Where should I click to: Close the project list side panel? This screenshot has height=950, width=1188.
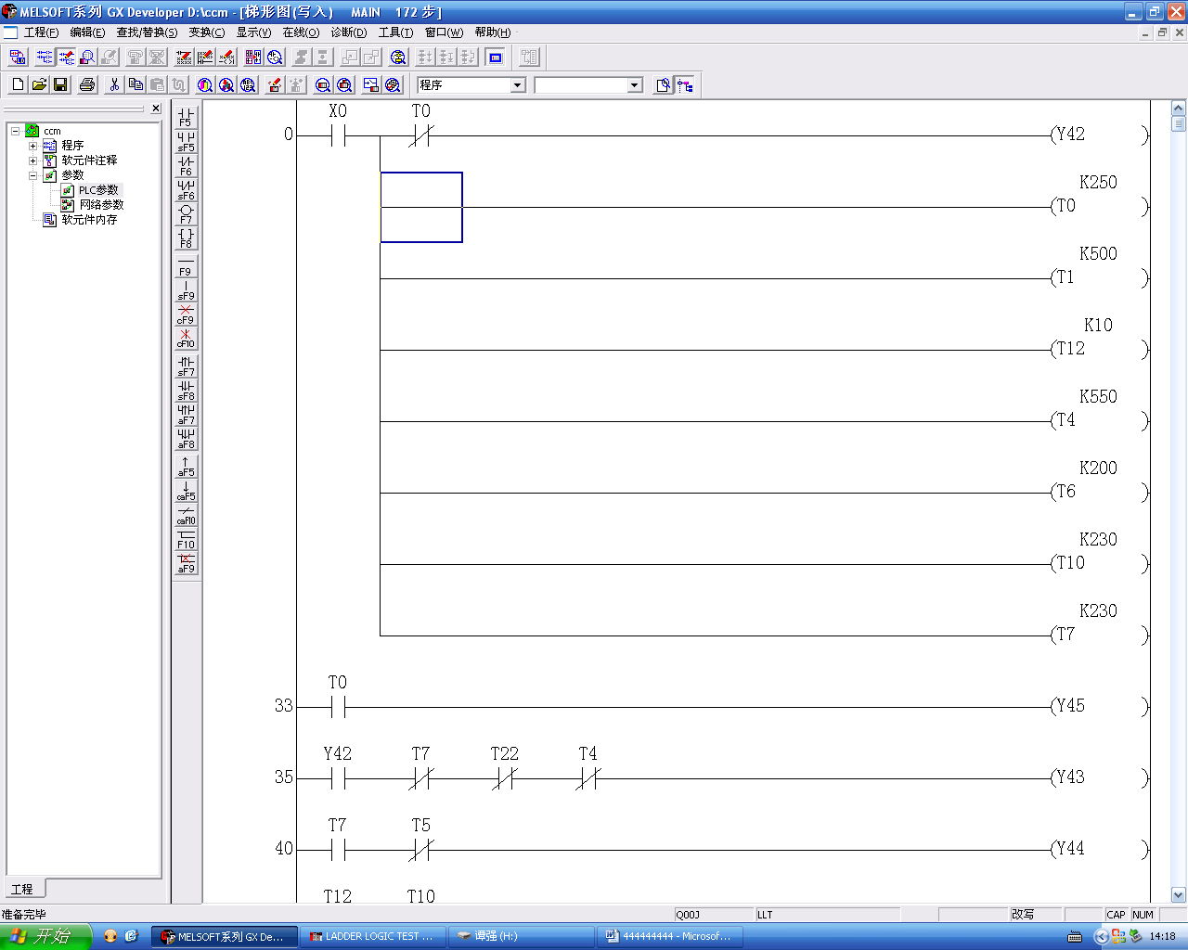coord(156,109)
